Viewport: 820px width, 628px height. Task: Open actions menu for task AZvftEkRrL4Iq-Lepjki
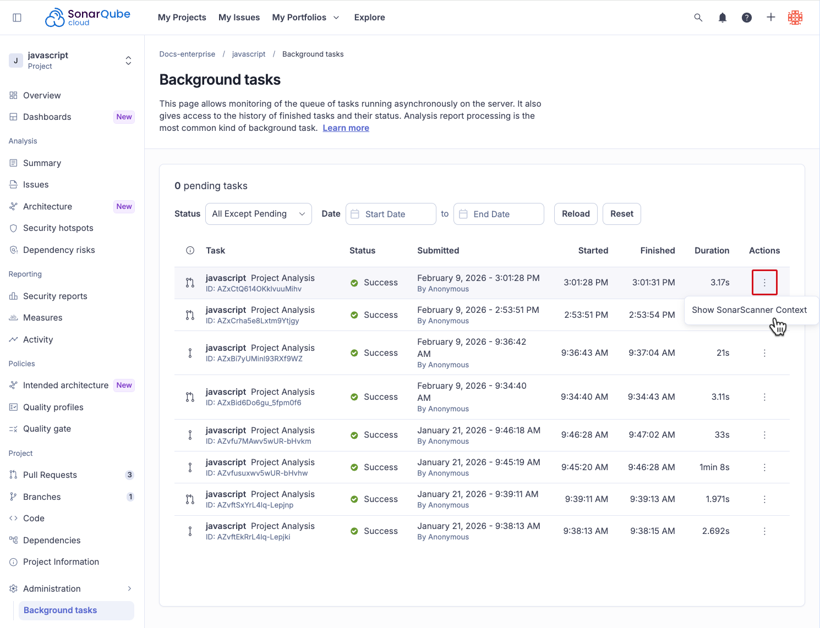tap(764, 531)
